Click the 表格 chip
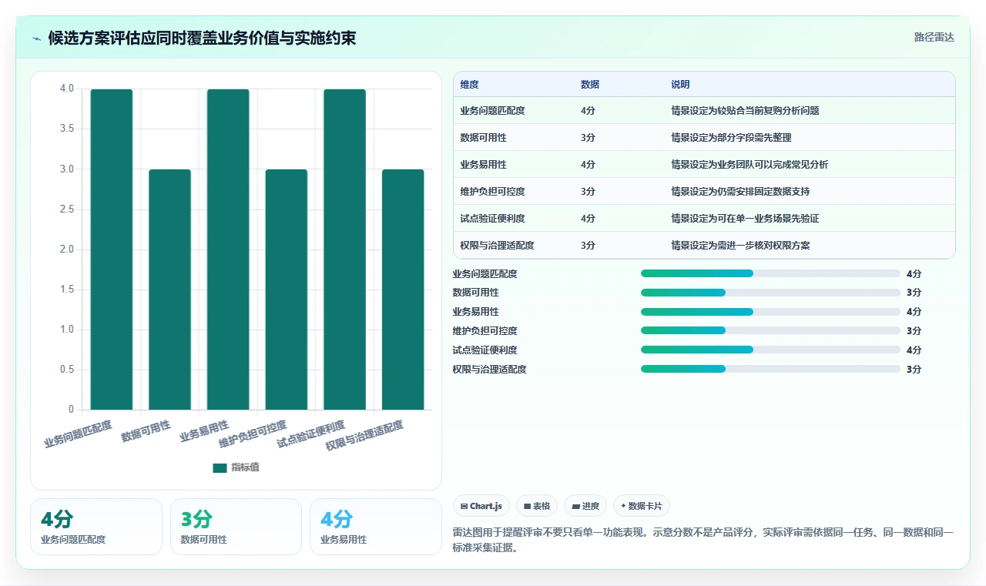 (x=537, y=506)
